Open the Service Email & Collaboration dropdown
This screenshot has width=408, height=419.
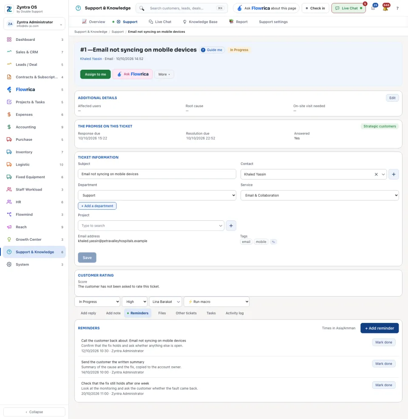320,195
